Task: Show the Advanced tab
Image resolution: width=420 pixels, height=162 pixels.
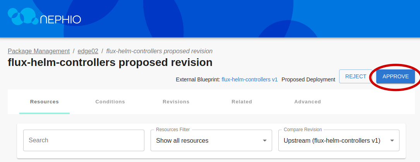Action: point(307,102)
